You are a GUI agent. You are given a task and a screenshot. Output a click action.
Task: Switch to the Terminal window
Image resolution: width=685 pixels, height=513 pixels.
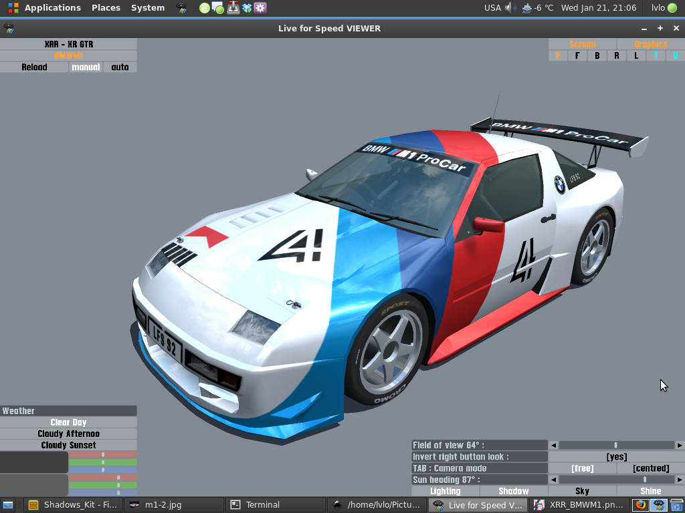[275, 505]
